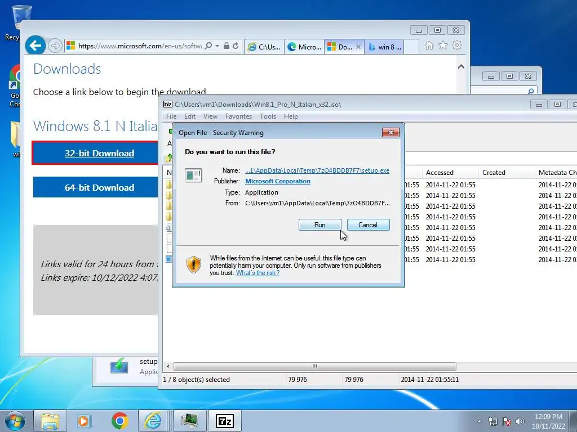Switch to the C:\Us... browser tab
This screenshot has height=432, width=577.
(264, 47)
